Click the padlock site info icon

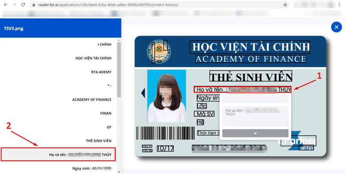tap(34, 5)
